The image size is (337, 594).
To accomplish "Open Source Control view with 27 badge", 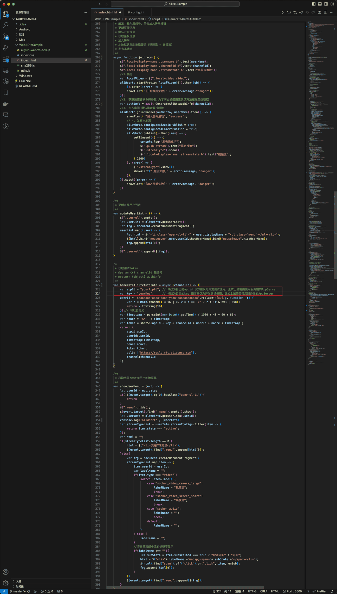I will [x=6, y=36].
